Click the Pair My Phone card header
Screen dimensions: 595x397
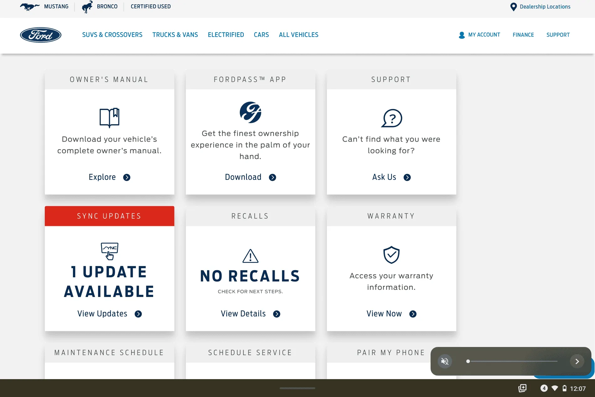[x=391, y=353]
